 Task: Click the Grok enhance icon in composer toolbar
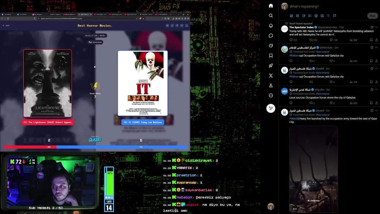(x=304, y=16)
